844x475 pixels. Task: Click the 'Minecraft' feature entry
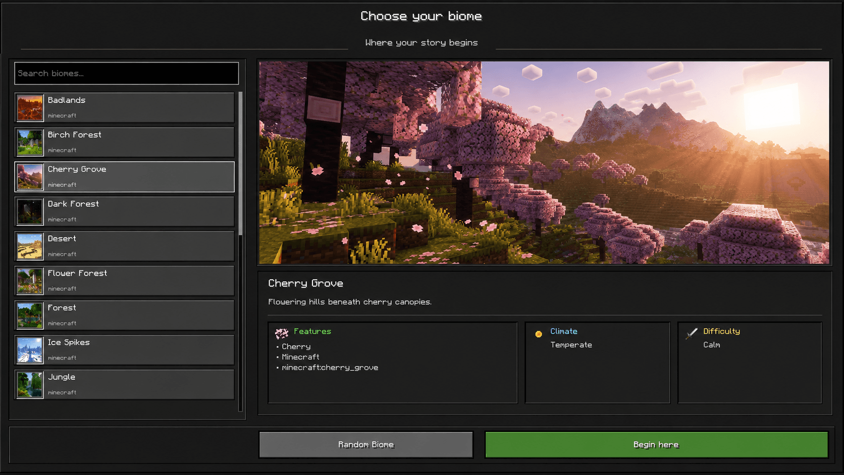point(300,357)
